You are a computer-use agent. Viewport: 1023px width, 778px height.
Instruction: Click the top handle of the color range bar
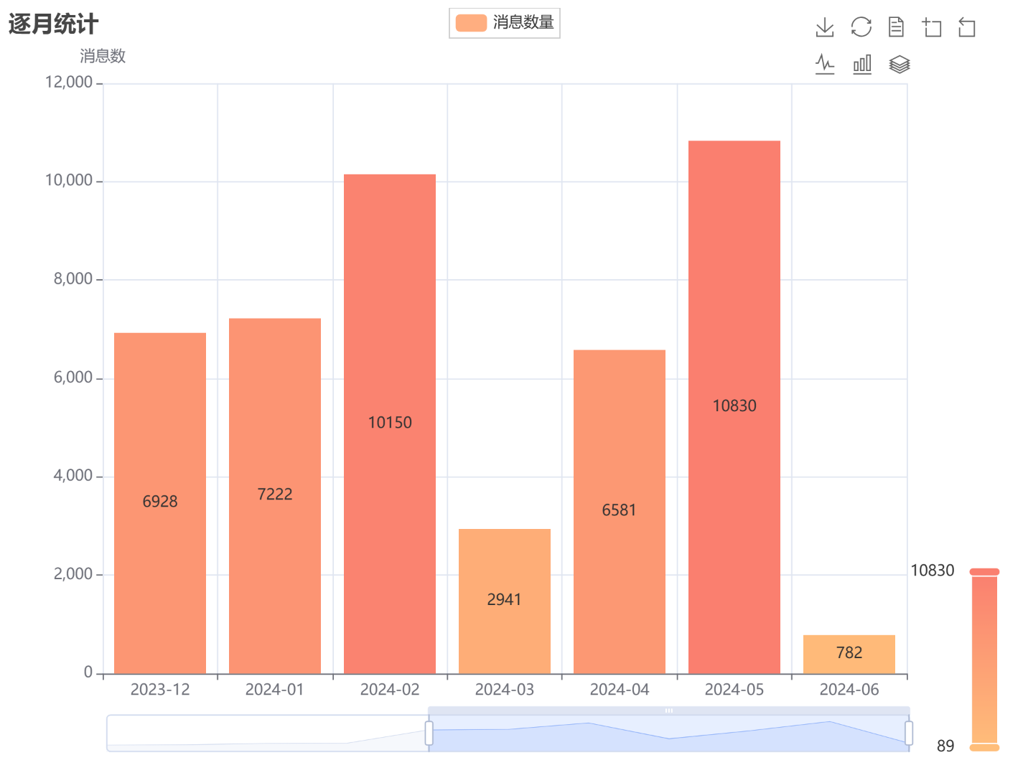984,572
